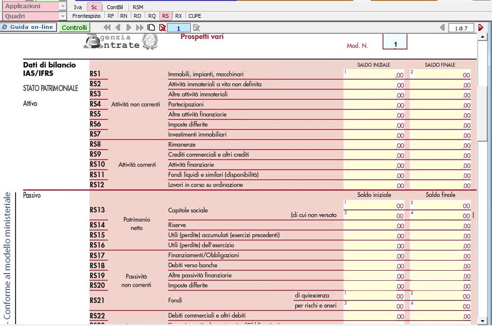Open the ContBil tab
This screenshot has width=492, height=326.
[115, 7]
